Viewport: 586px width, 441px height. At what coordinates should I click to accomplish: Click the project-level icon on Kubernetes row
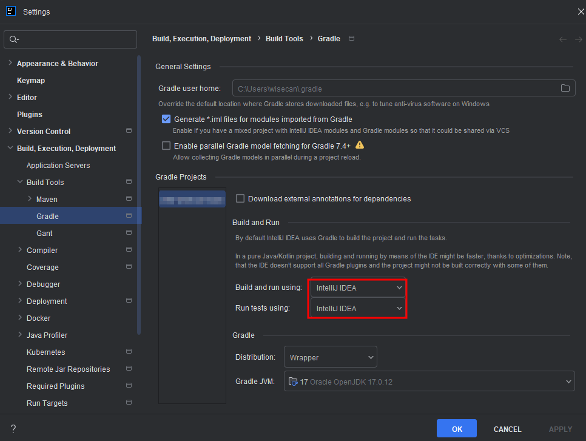(129, 351)
